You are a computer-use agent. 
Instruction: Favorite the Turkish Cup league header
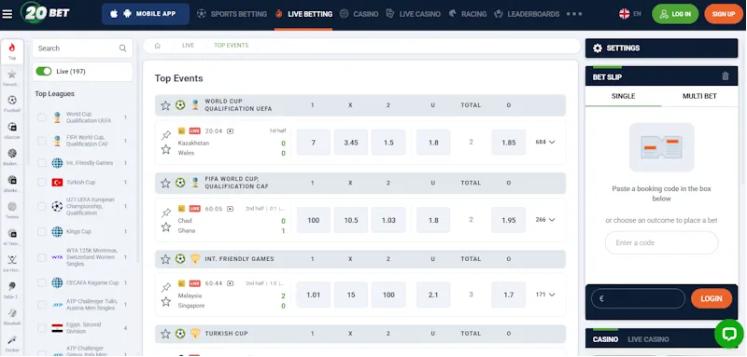tap(165, 334)
